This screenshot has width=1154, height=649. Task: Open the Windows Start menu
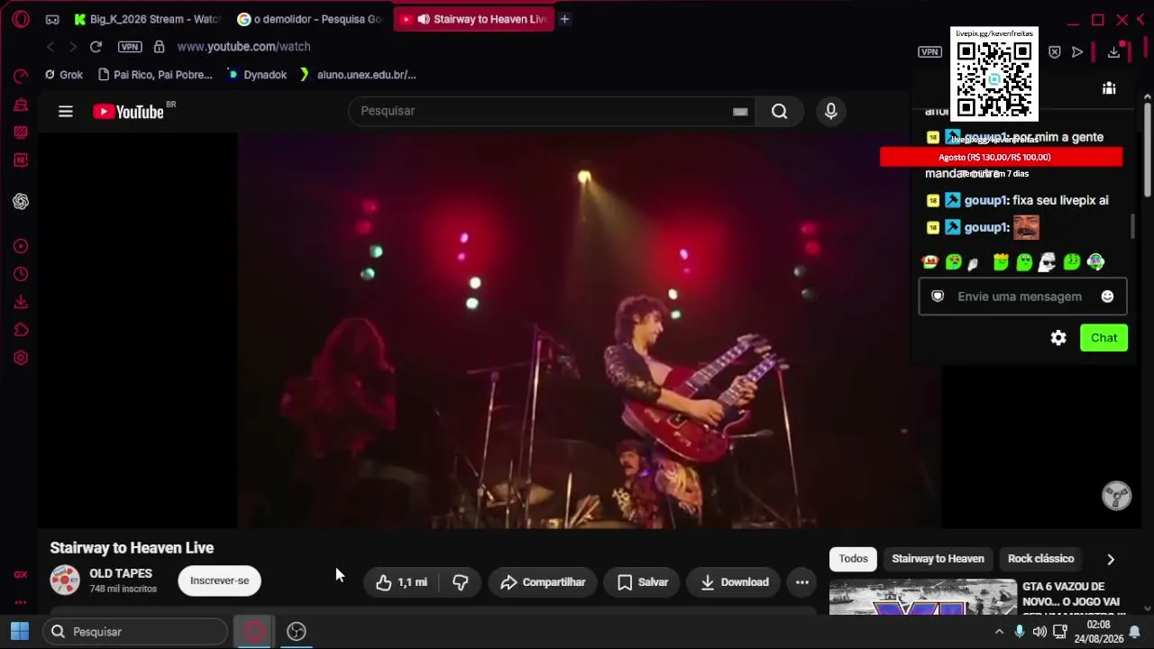point(20,632)
